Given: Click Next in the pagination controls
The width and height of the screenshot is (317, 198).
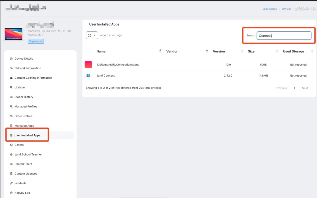Looking at the screenshot, I should point(305,88).
